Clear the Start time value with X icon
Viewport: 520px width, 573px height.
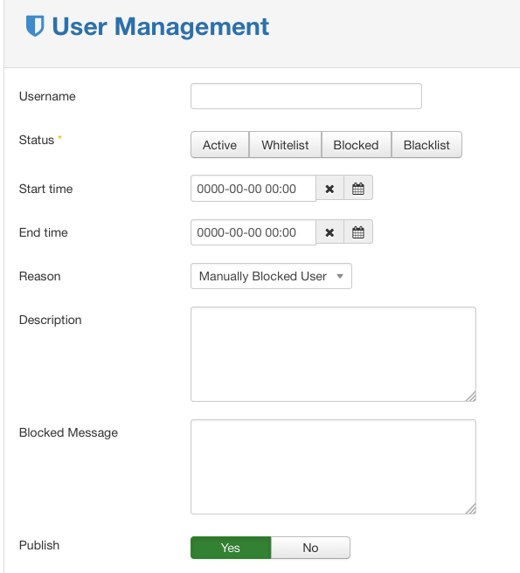pos(329,189)
